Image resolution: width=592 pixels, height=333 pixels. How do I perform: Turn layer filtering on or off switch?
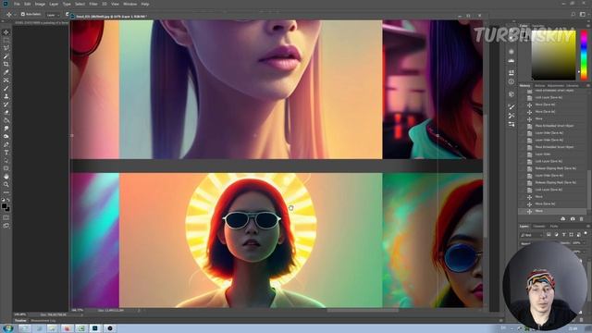coord(586,234)
